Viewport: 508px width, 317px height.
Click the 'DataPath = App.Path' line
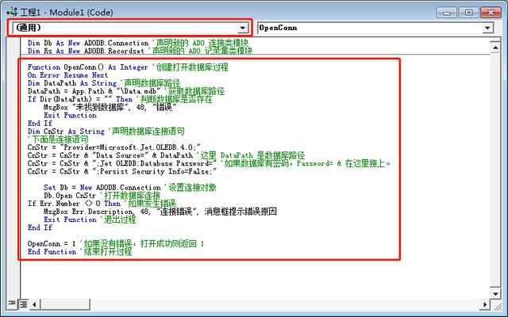click(x=126, y=91)
